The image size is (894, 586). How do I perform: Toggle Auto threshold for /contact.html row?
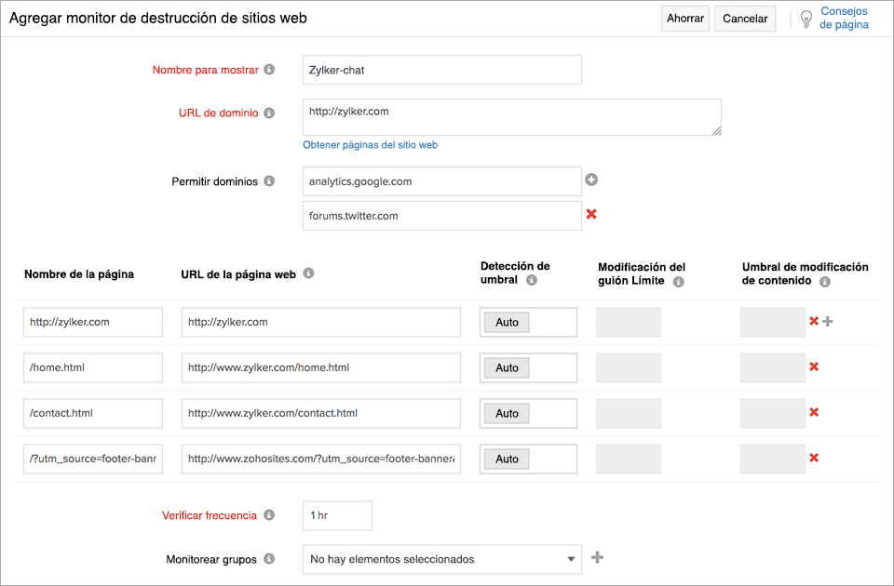click(507, 413)
